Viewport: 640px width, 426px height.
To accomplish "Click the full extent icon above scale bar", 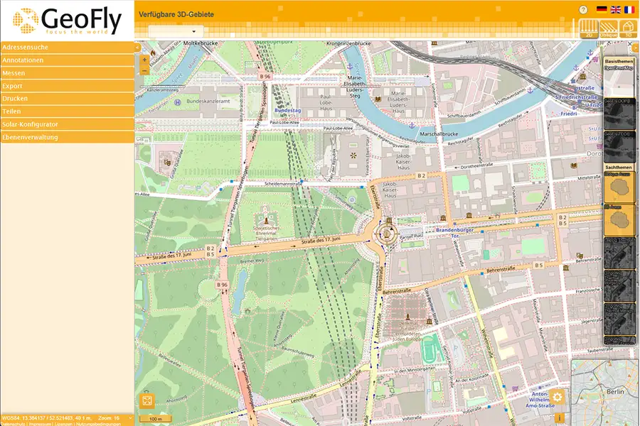I will click(146, 401).
